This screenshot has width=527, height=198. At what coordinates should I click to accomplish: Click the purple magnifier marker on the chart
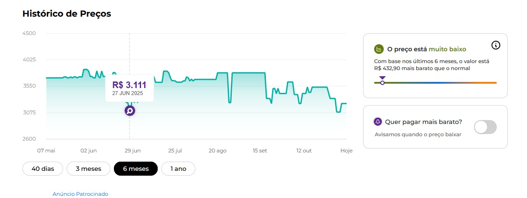[x=130, y=111]
